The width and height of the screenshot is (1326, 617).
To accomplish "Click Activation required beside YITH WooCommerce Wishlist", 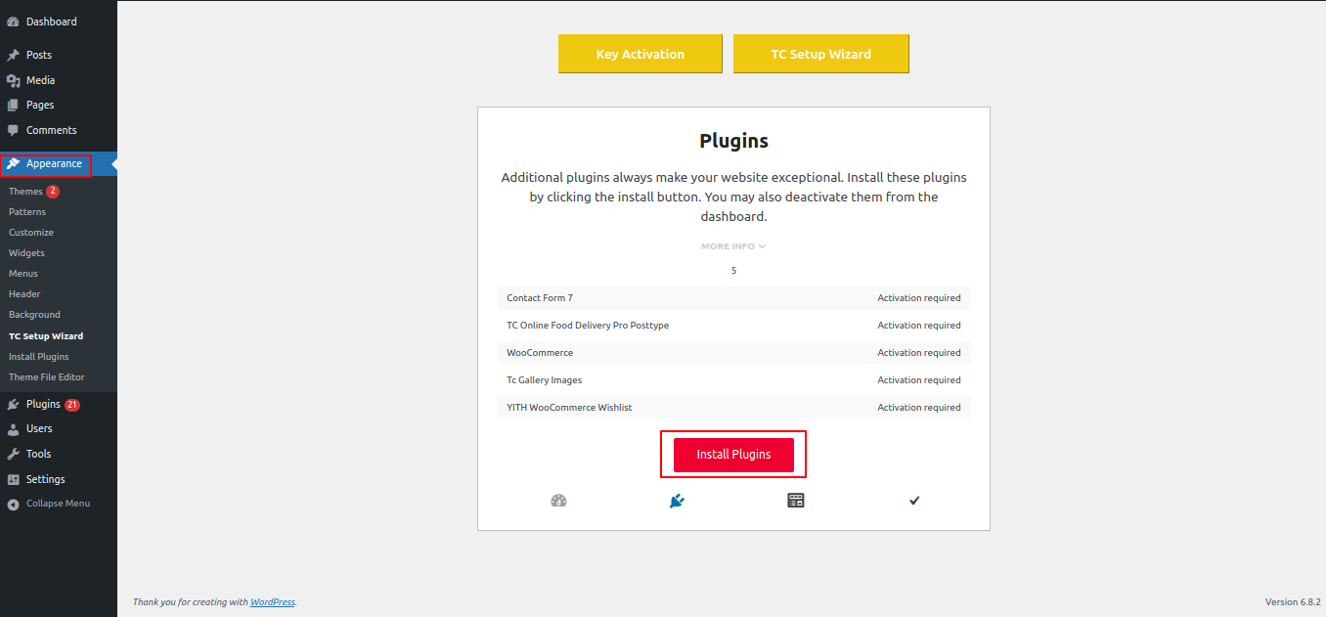I will pyautogui.click(x=919, y=408).
